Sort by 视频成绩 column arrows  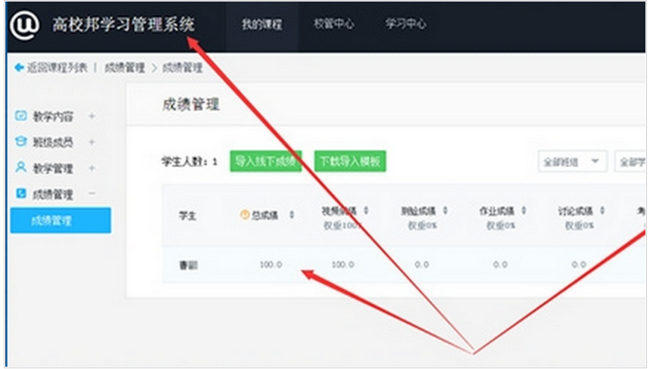(366, 210)
